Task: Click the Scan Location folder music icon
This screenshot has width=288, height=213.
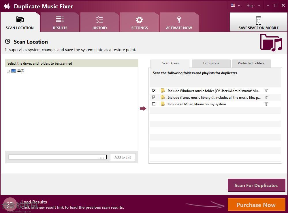Action: [20, 19]
